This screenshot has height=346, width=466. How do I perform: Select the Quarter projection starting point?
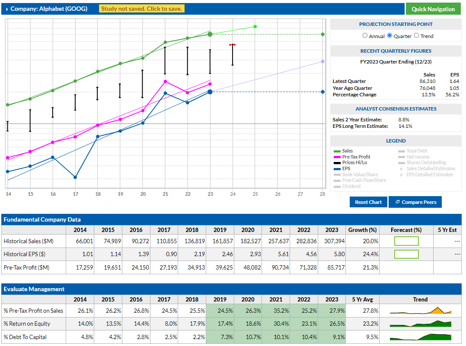[389, 36]
